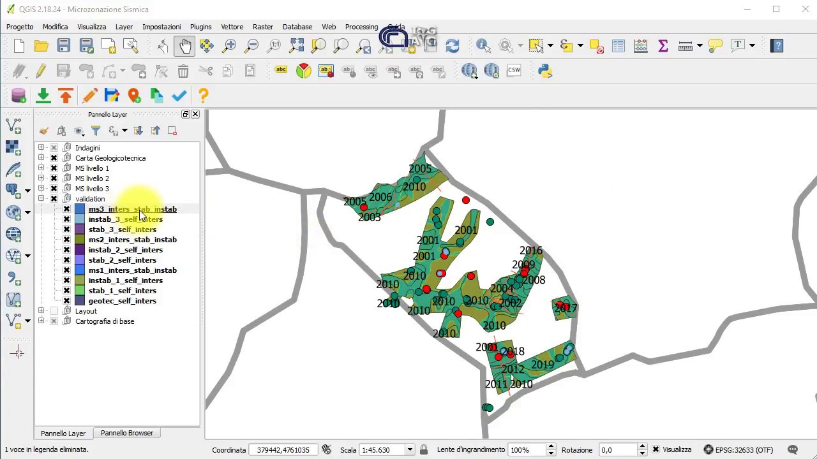Open the Processing menu
817x459 pixels.
point(361,27)
